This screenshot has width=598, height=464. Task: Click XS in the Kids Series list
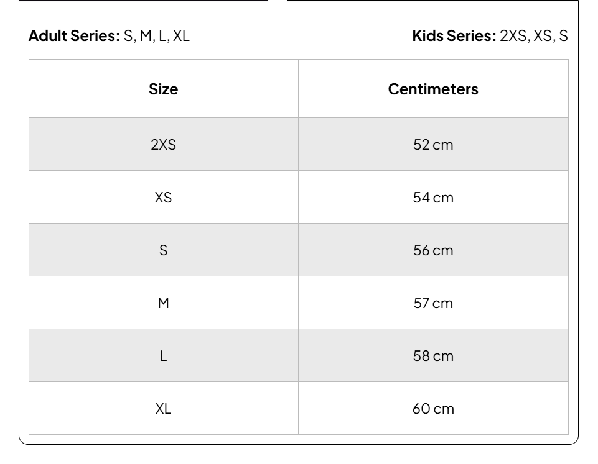click(543, 36)
